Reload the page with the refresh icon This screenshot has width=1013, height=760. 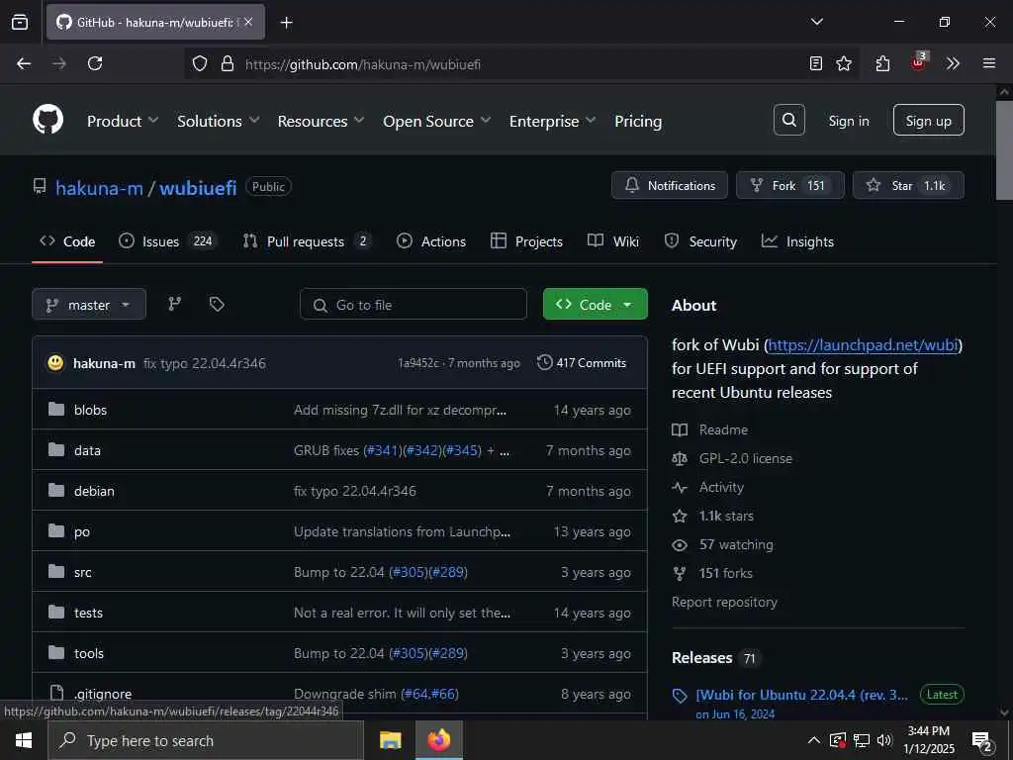click(x=95, y=63)
